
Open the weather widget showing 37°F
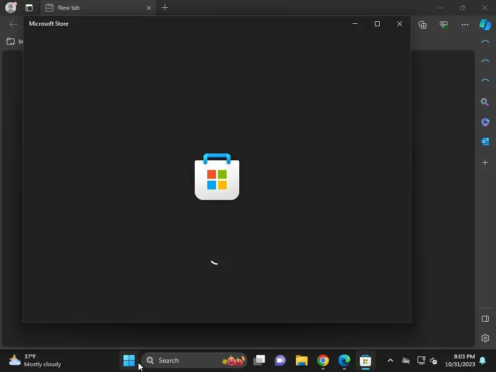pos(35,360)
